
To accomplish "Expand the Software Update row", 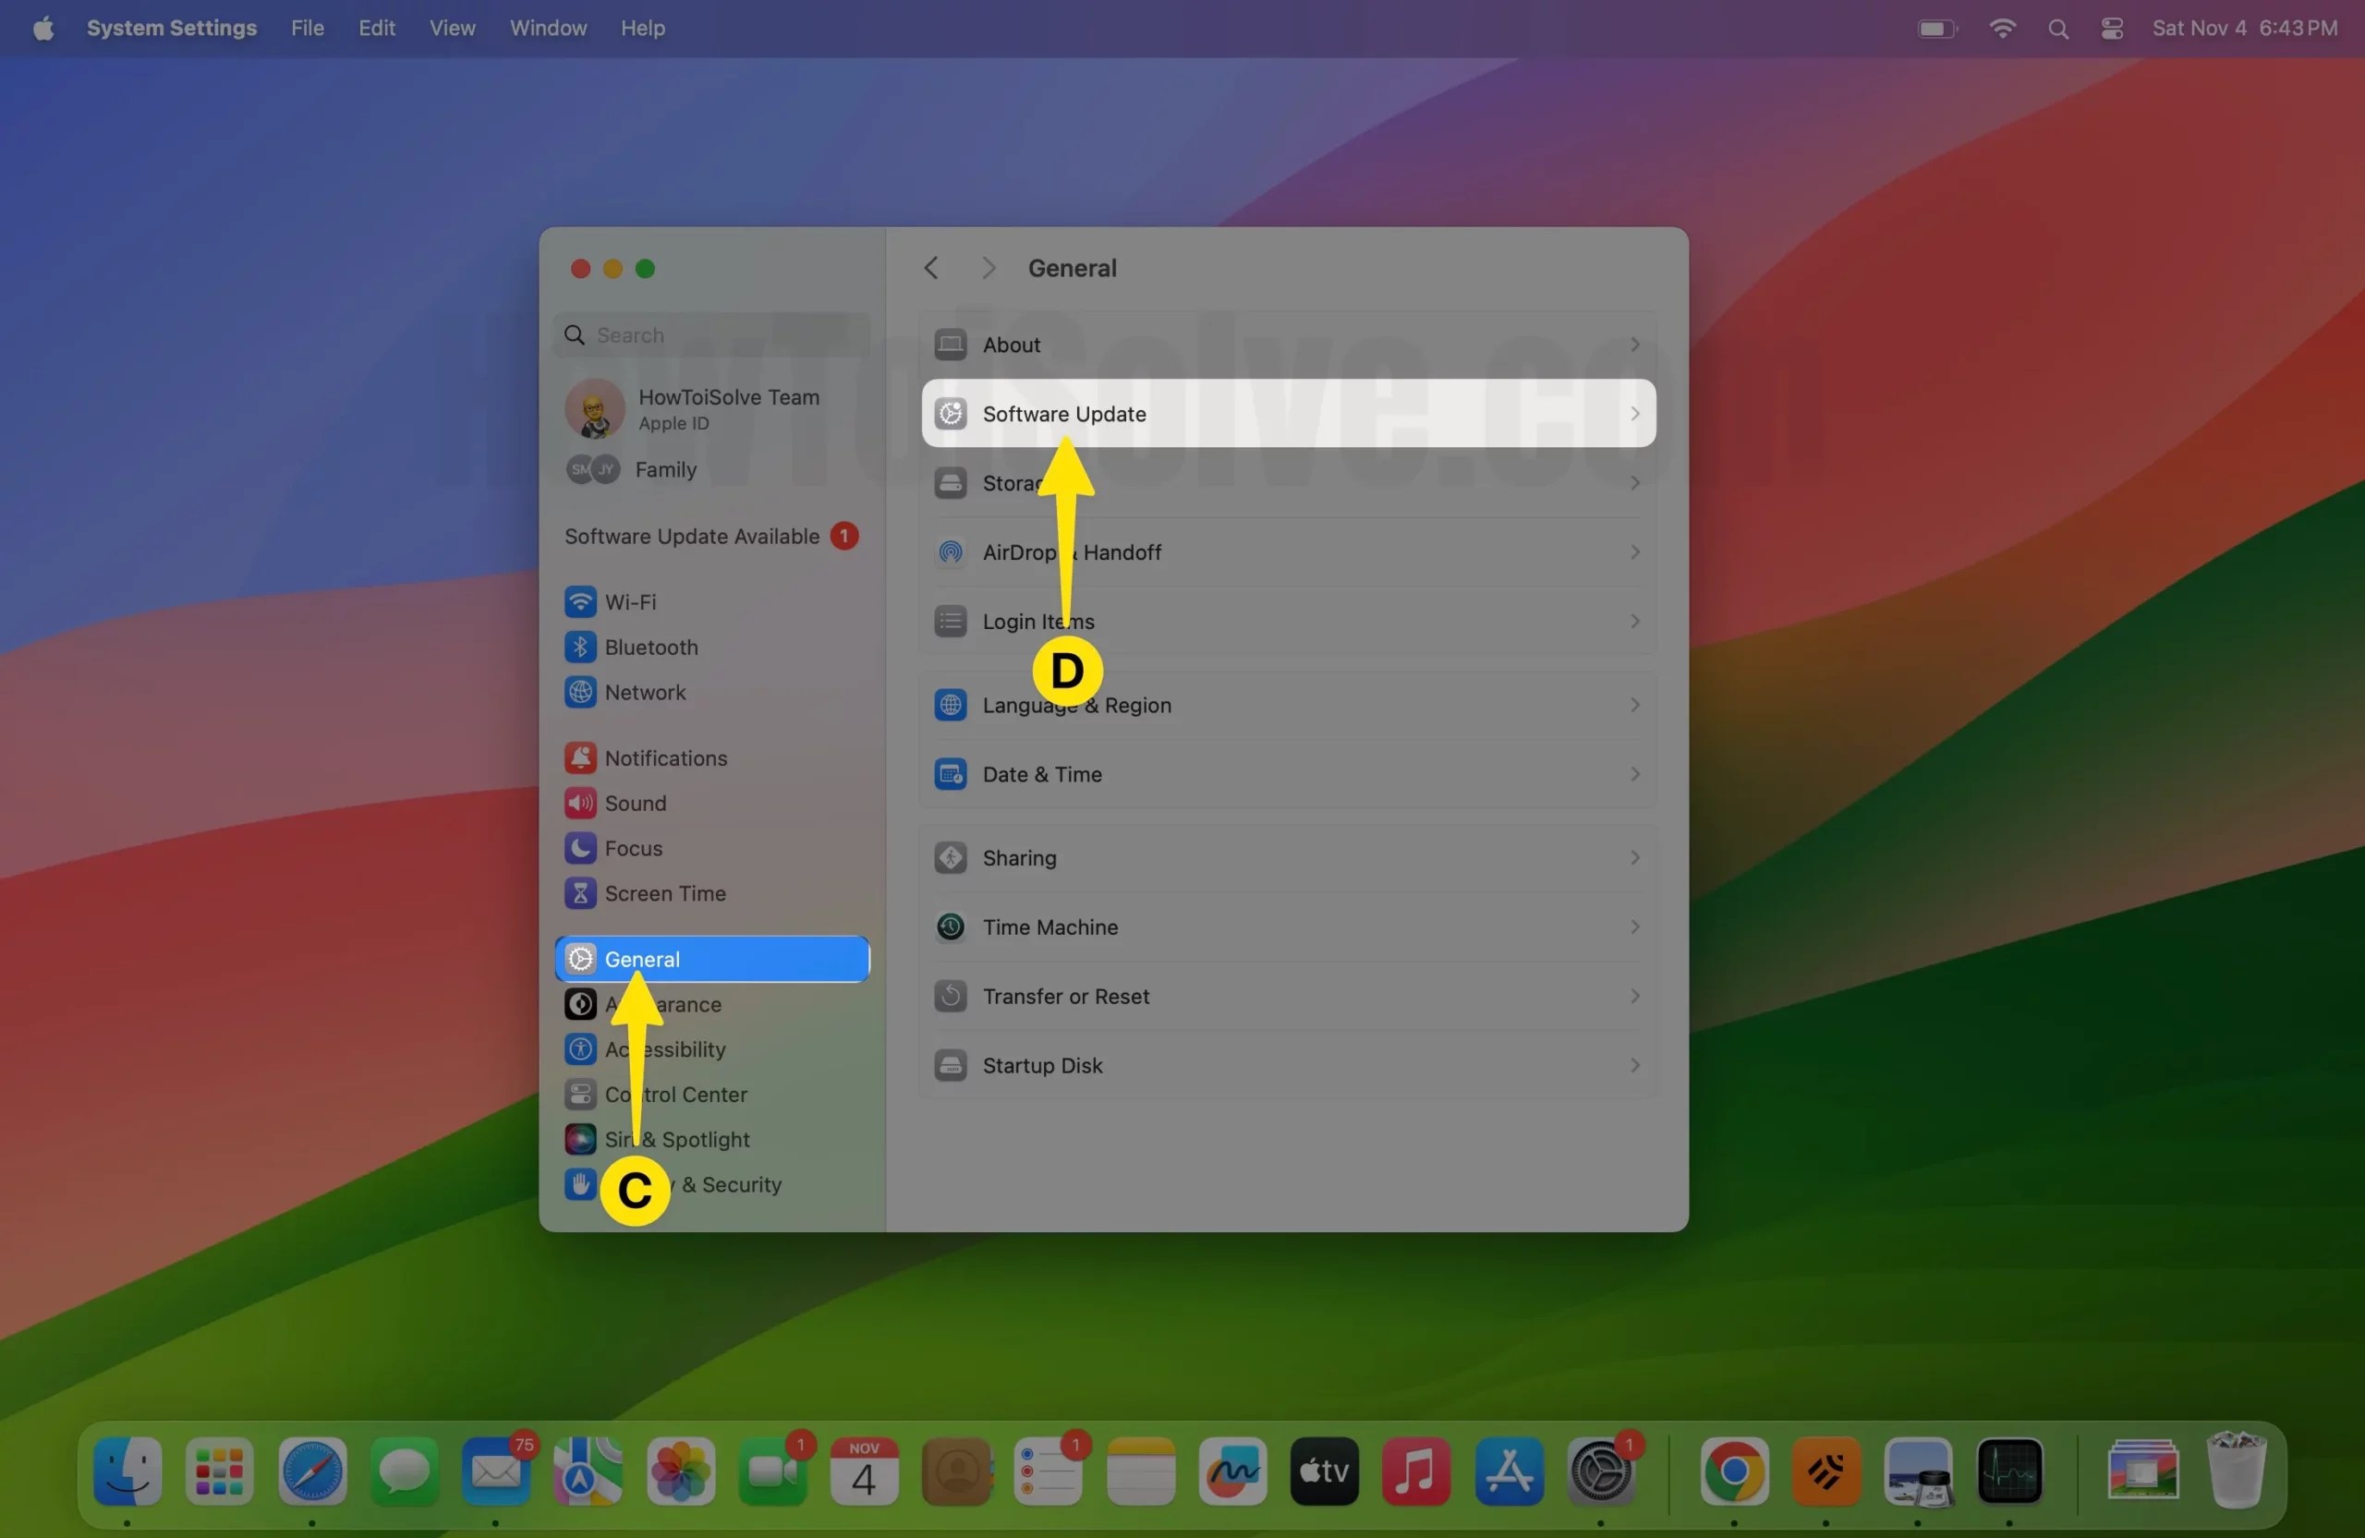I will pos(1633,413).
